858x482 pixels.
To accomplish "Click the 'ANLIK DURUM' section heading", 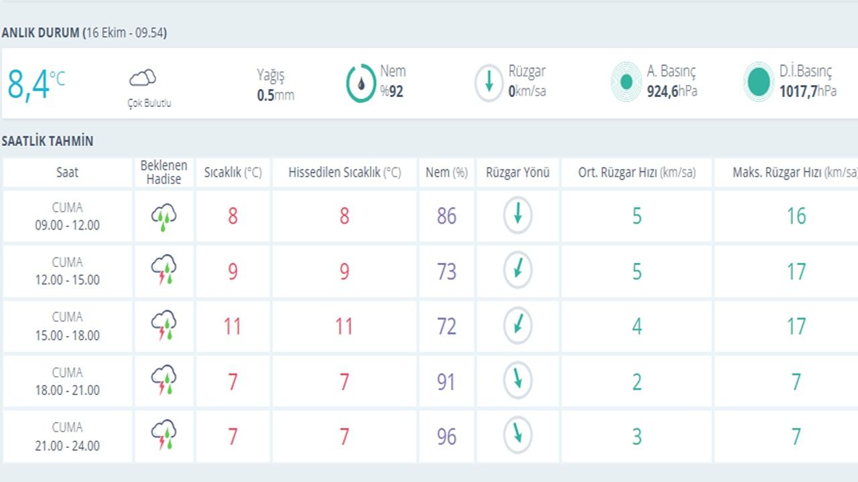I will (x=40, y=33).
